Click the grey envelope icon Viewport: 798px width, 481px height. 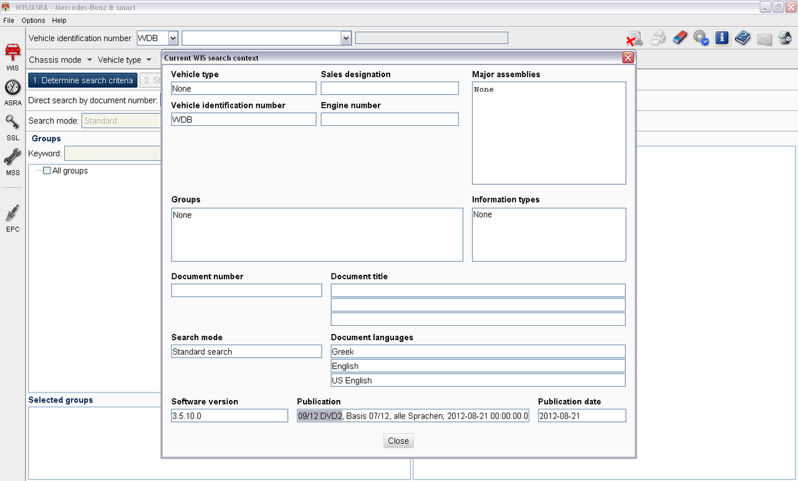764,39
